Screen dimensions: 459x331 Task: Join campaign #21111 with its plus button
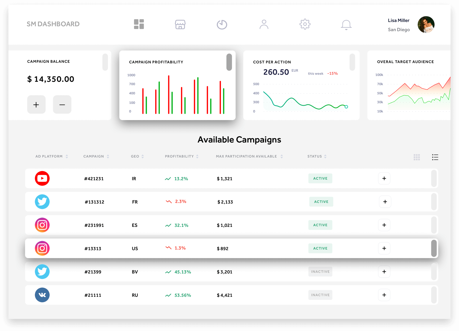pyautogui.click(x=384, y=295)
